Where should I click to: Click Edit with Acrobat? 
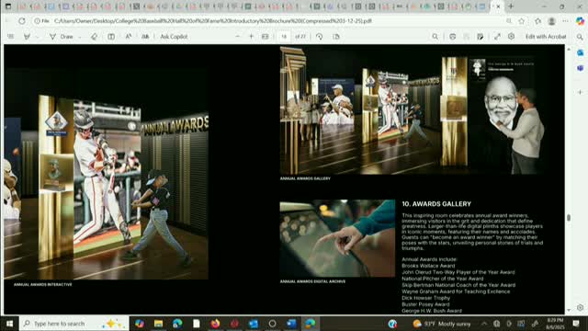[546, 37]
